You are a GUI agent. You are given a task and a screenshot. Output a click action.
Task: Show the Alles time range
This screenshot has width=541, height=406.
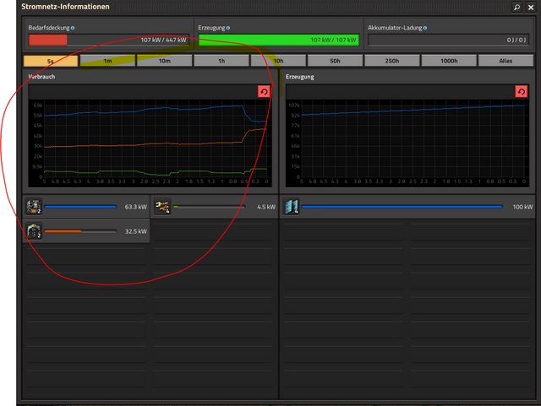(x=505, y=61)
